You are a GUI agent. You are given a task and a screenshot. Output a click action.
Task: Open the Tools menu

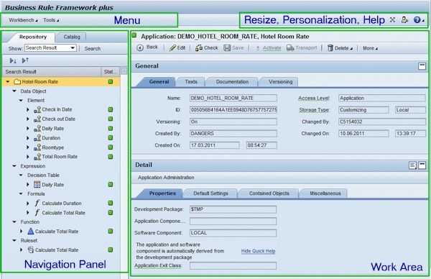[x=51, y=20]
